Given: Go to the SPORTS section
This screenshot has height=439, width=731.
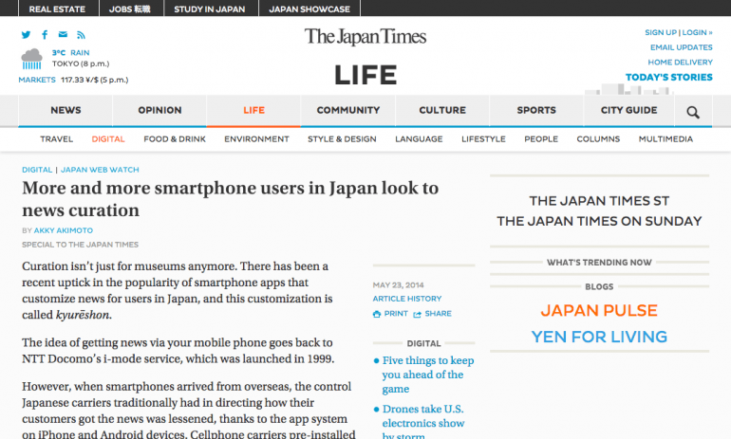Looking at the screenshot, I should (x=536, y=110).
